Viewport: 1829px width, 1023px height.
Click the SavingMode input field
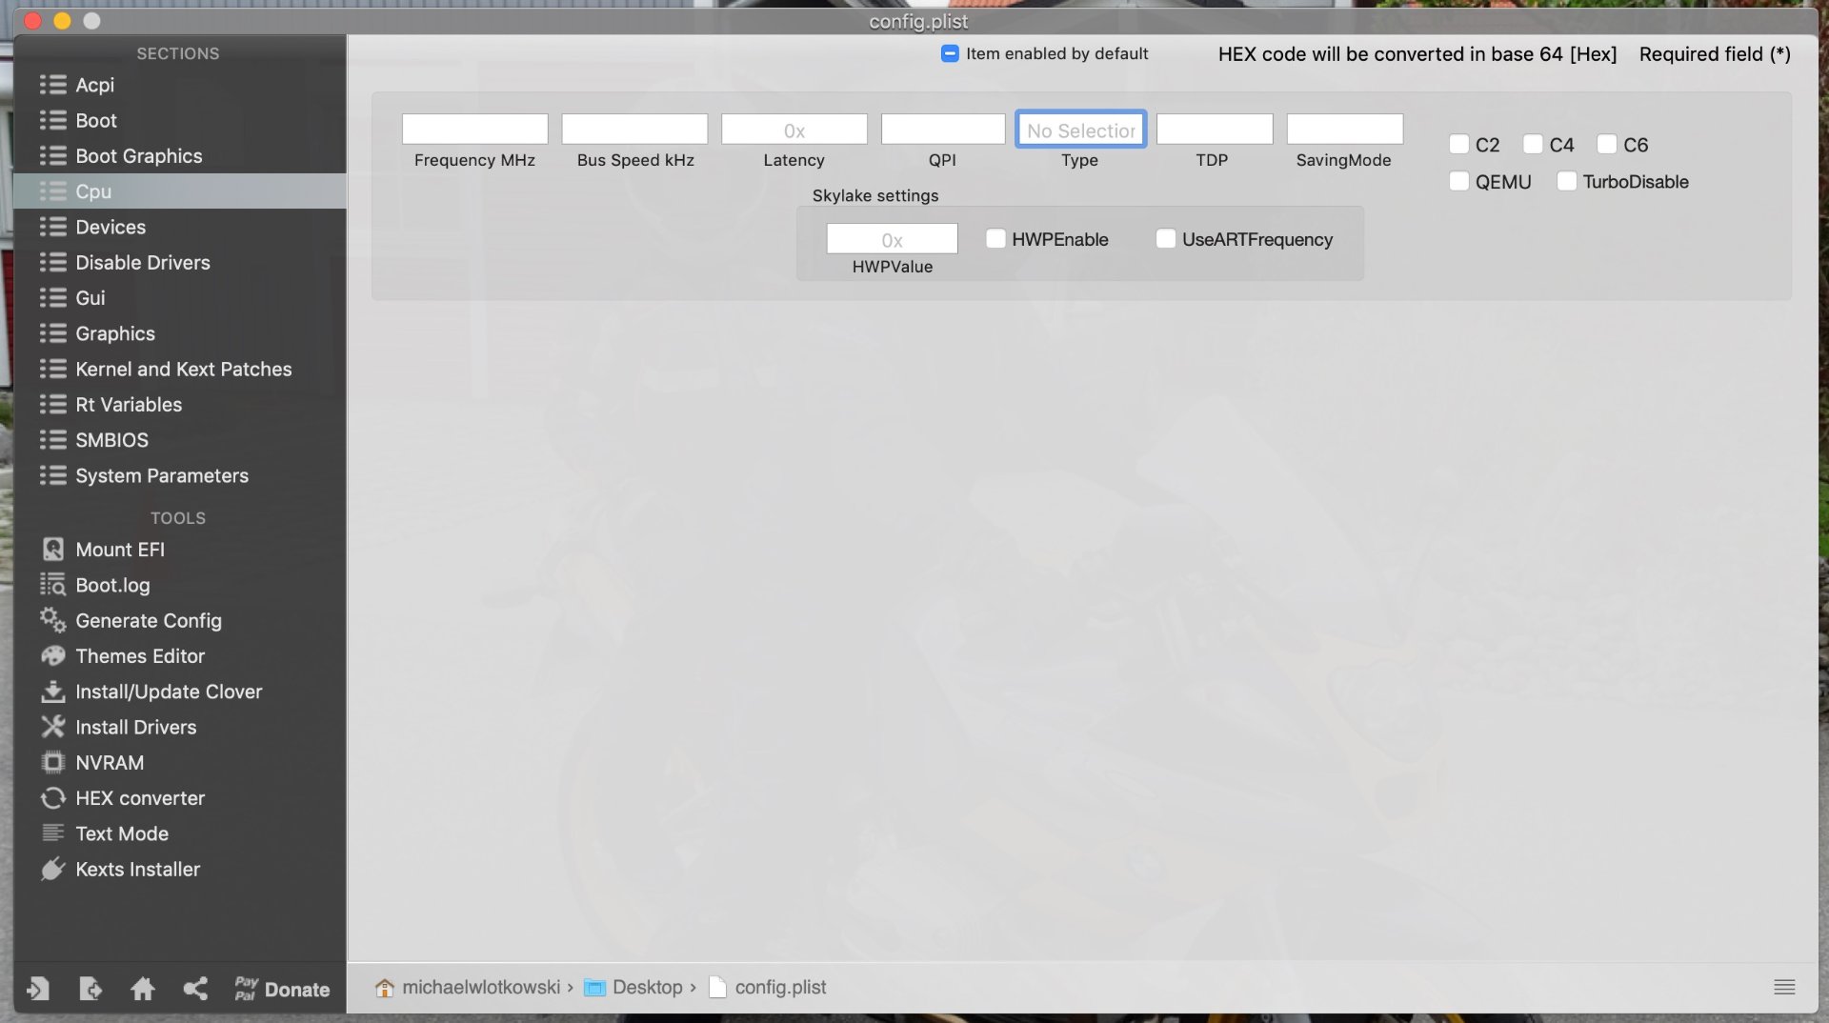(1345, 130)
